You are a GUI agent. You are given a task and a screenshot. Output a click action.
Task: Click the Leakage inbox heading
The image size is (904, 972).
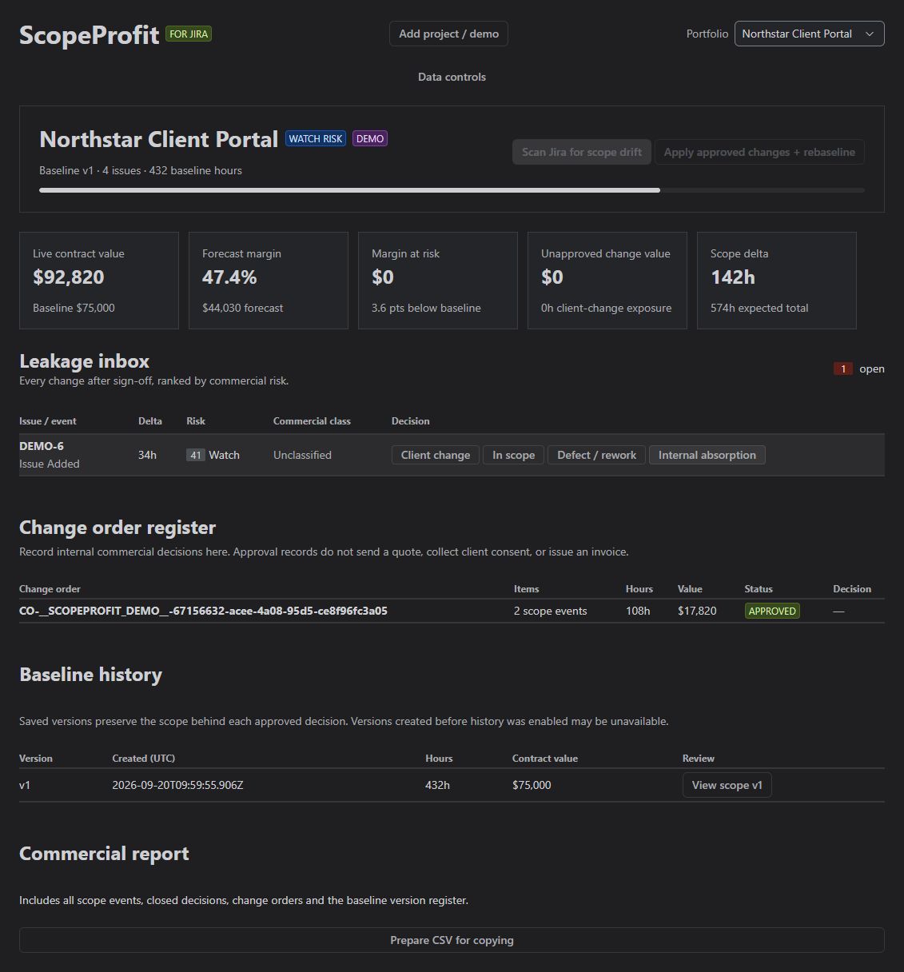[x=84, y=361]
